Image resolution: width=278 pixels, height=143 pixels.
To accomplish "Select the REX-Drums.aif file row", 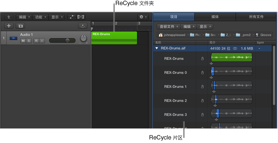I will click(x=213, y=48).
